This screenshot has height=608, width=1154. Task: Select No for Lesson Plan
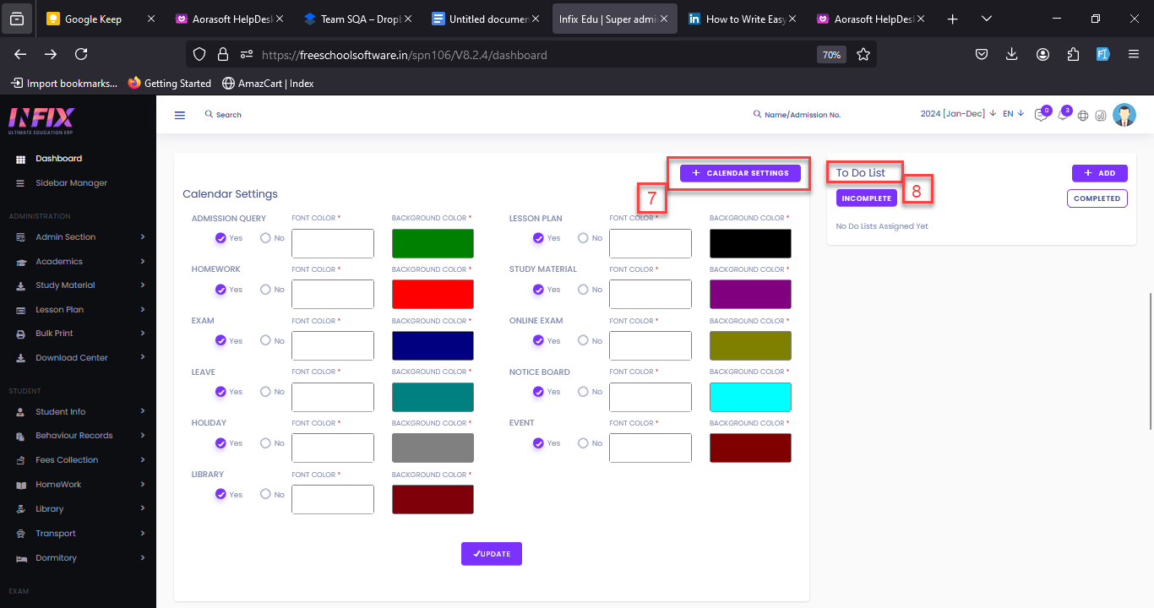coord(583,238)
